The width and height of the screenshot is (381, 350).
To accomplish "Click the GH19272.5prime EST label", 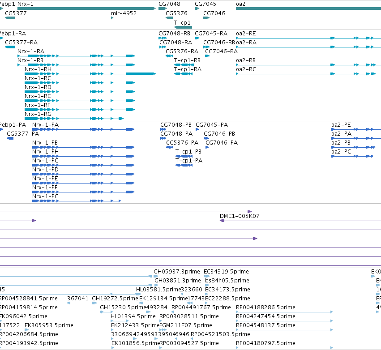I will click(115, 299).
